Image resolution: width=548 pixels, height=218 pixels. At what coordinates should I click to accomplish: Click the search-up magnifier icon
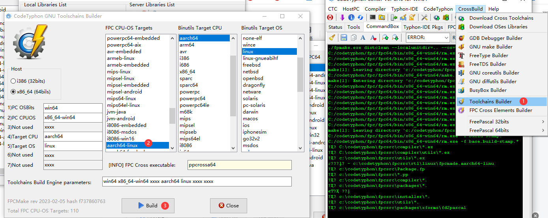pos(385,37)
